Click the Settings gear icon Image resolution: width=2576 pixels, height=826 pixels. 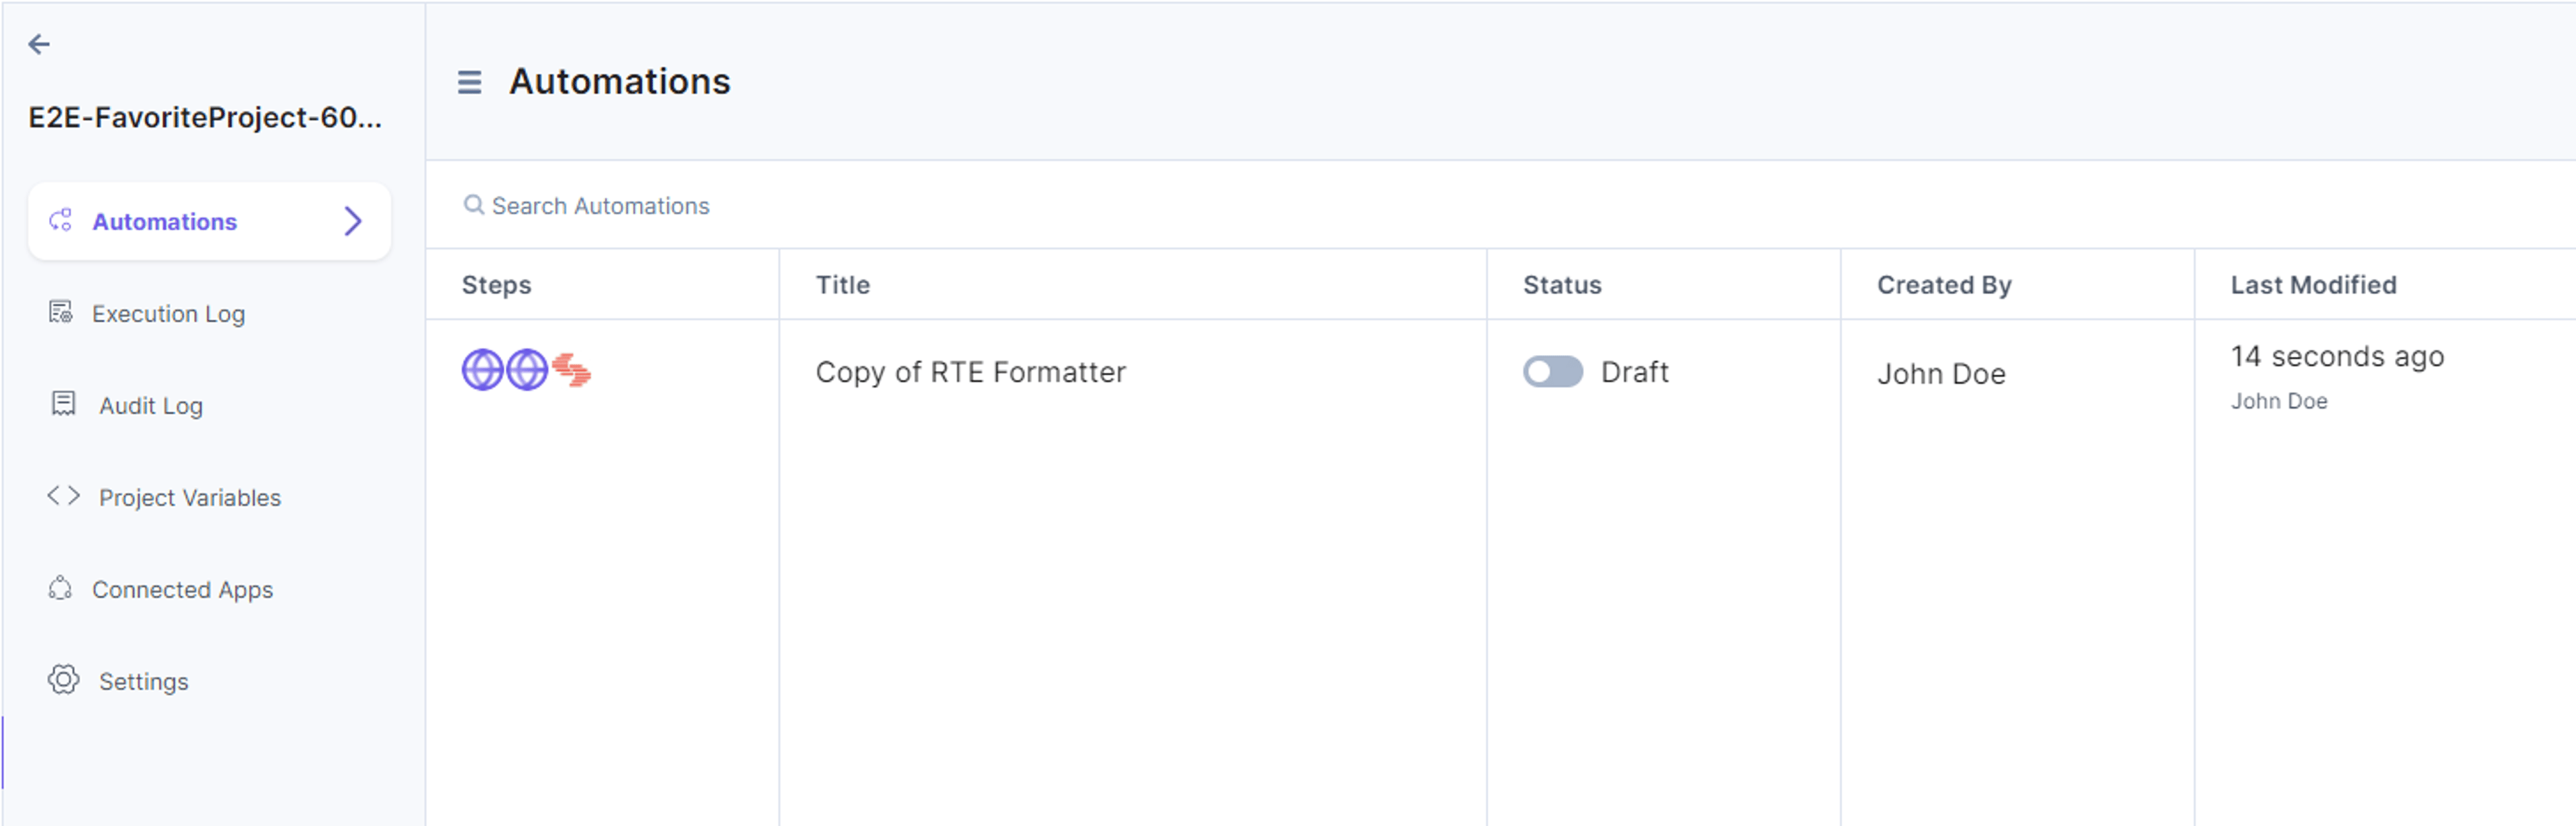pyautogui.click(x=63, y=680)
